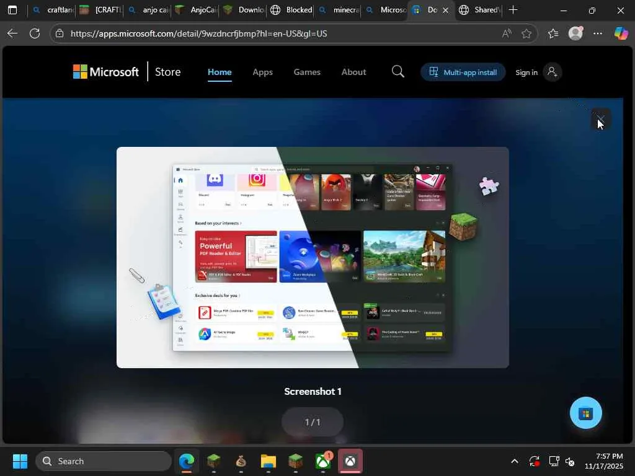
Task: Switch to the minecra search tab
Action: (339, 10)
